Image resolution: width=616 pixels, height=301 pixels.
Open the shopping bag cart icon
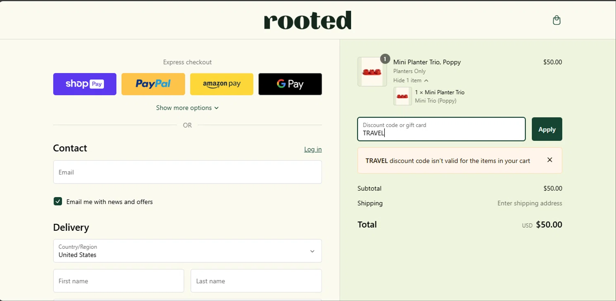556,20
